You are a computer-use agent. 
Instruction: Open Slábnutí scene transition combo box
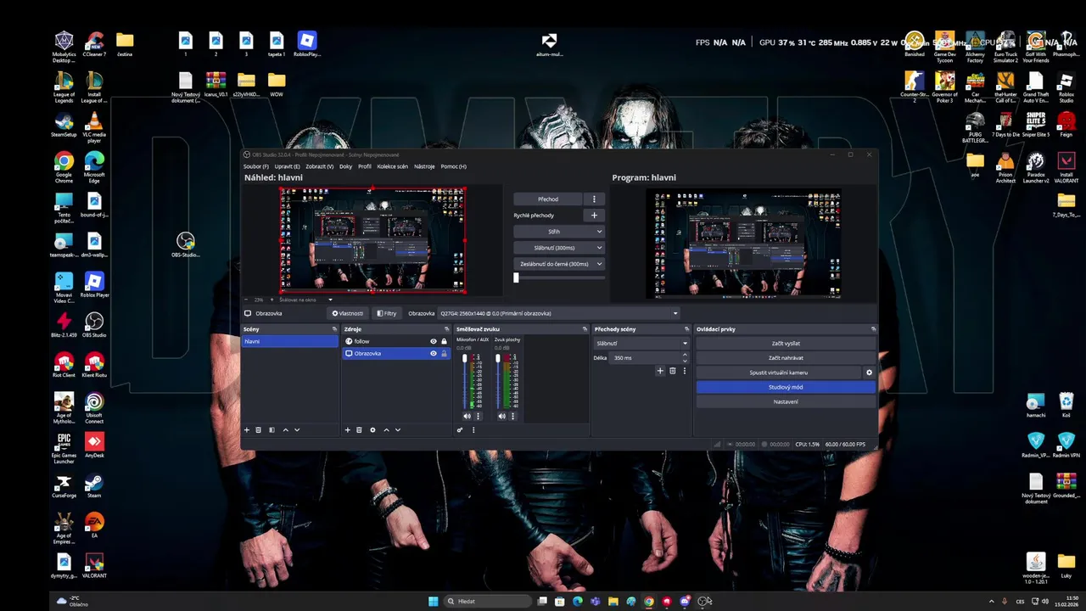641,344
